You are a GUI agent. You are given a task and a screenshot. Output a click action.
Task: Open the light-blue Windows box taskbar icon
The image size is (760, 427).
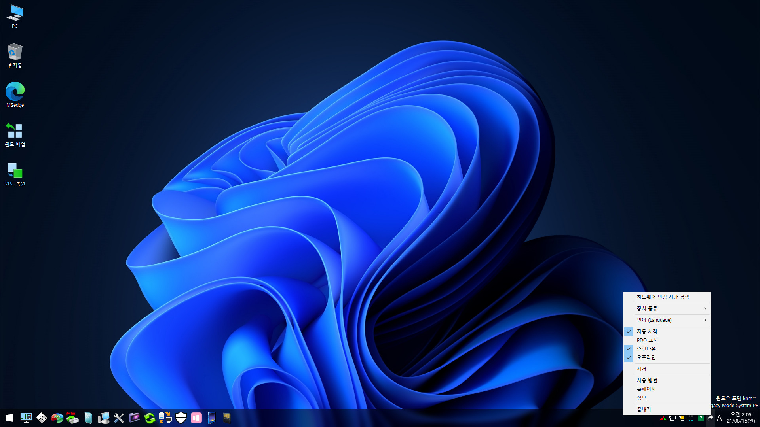[x=88, y=418]
